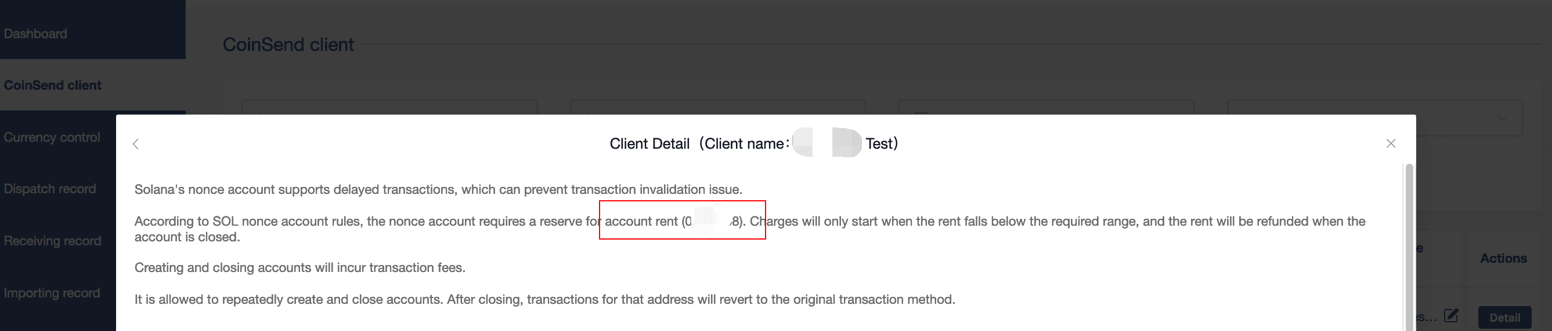Click the Actions column header
The height and width of the screenshot is (331, 1552).
pos(1503,258)
